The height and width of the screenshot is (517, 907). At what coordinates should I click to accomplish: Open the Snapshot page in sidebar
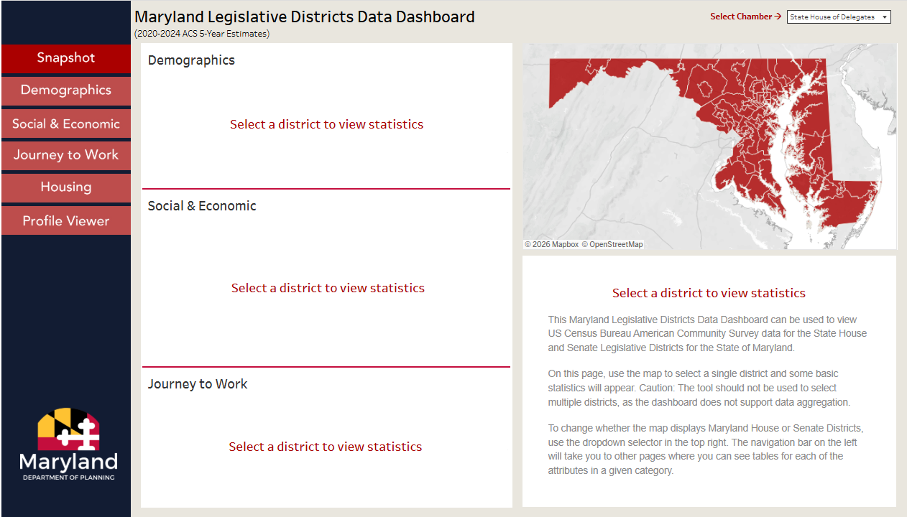click(x=66, y=58)
